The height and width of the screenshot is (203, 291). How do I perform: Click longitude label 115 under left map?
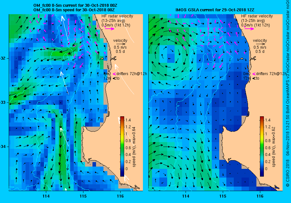point(83,196)
